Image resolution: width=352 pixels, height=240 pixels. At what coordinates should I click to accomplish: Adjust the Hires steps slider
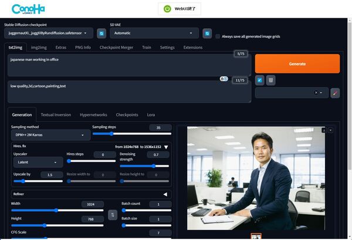(92, 161)
